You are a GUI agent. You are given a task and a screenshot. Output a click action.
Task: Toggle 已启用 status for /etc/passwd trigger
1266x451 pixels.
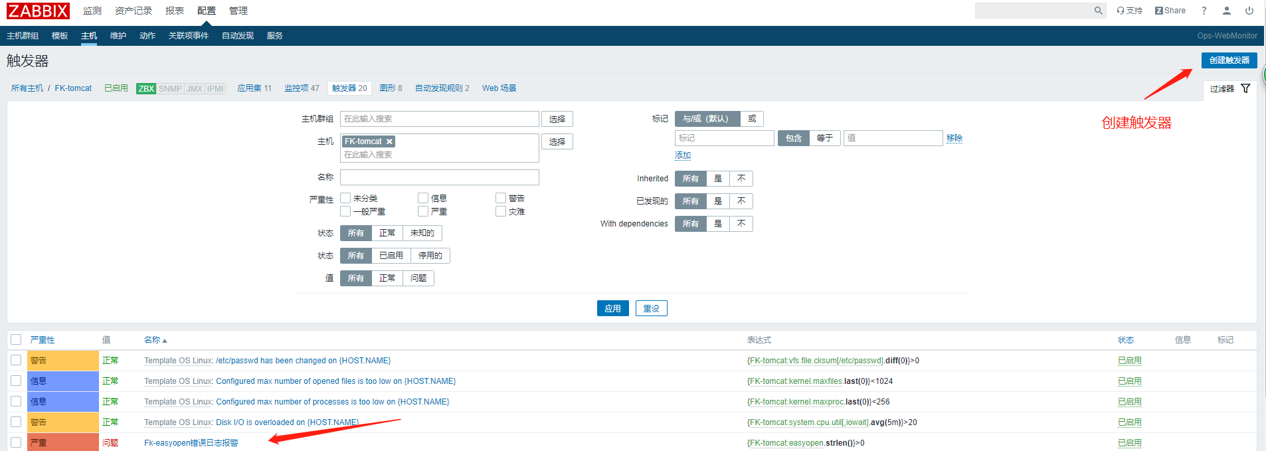click(1129, 361)
